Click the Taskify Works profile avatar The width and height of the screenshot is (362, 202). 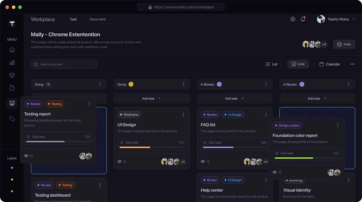[x=321, y=19]
